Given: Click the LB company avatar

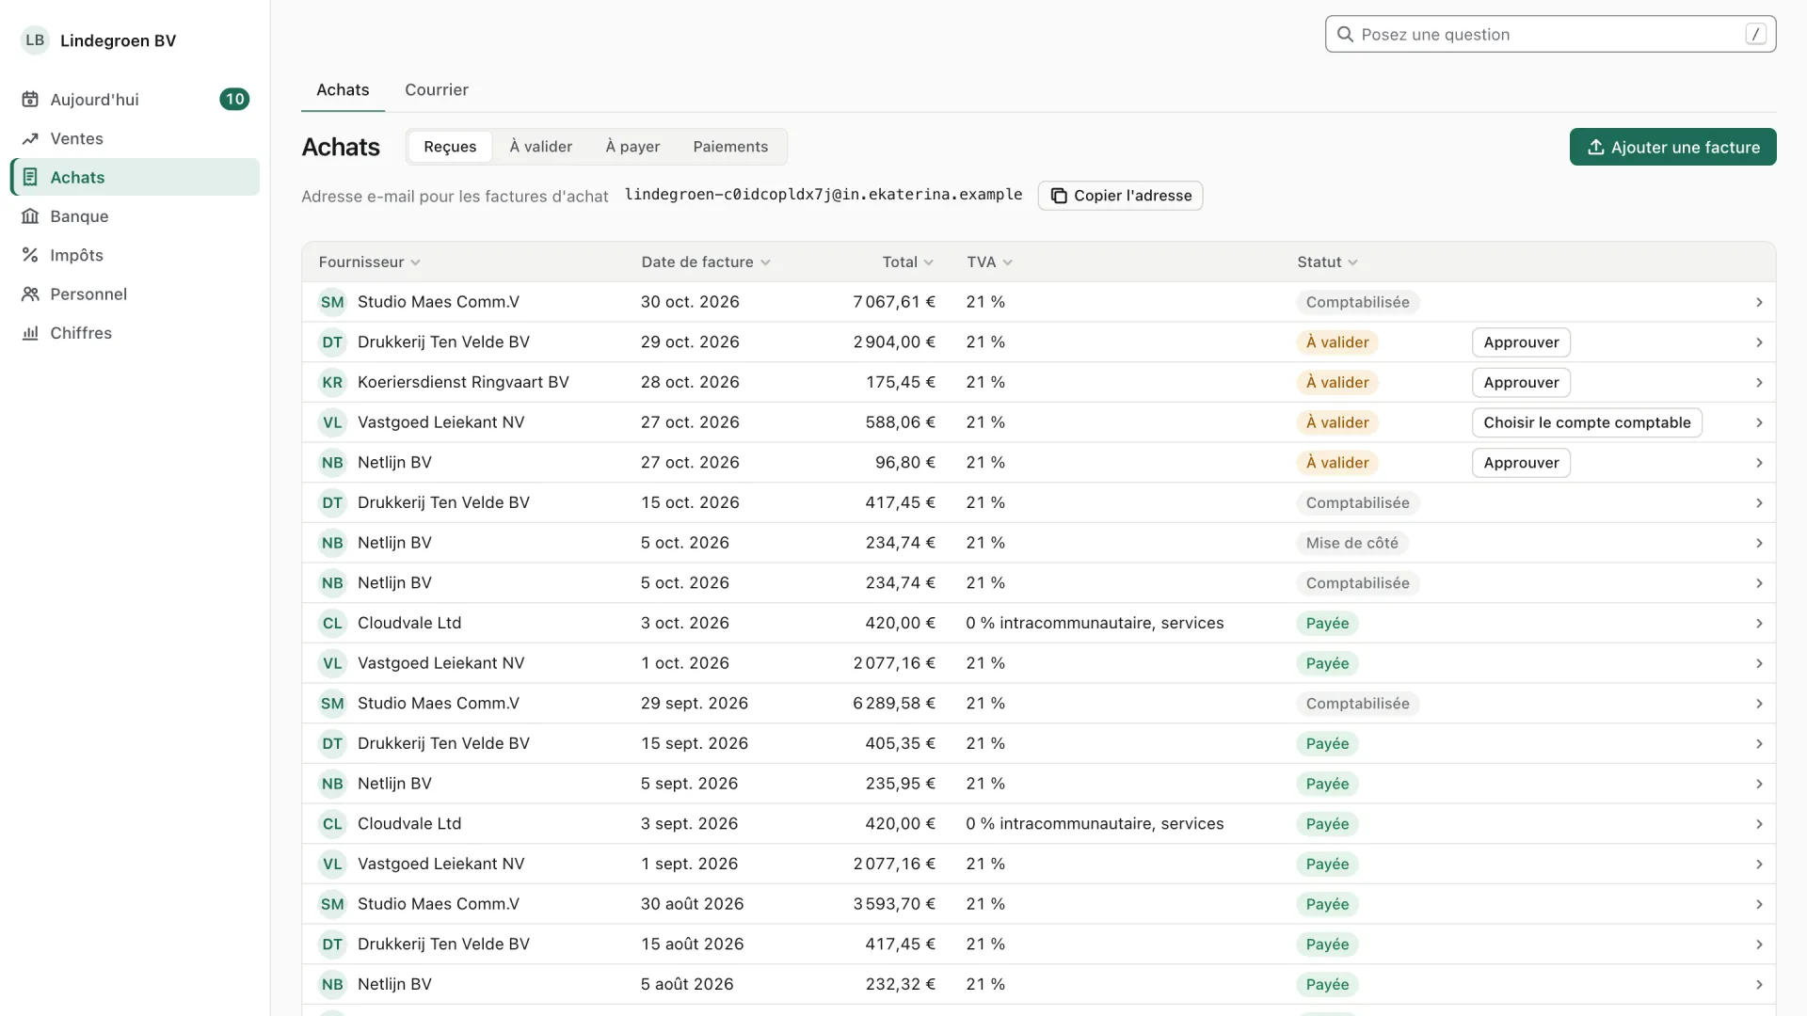Looking at the screenshot, I should pos(35,40).
